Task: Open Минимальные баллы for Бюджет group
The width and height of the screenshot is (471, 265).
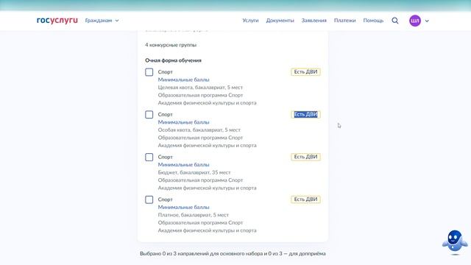Action: click(x=183, y=165)
